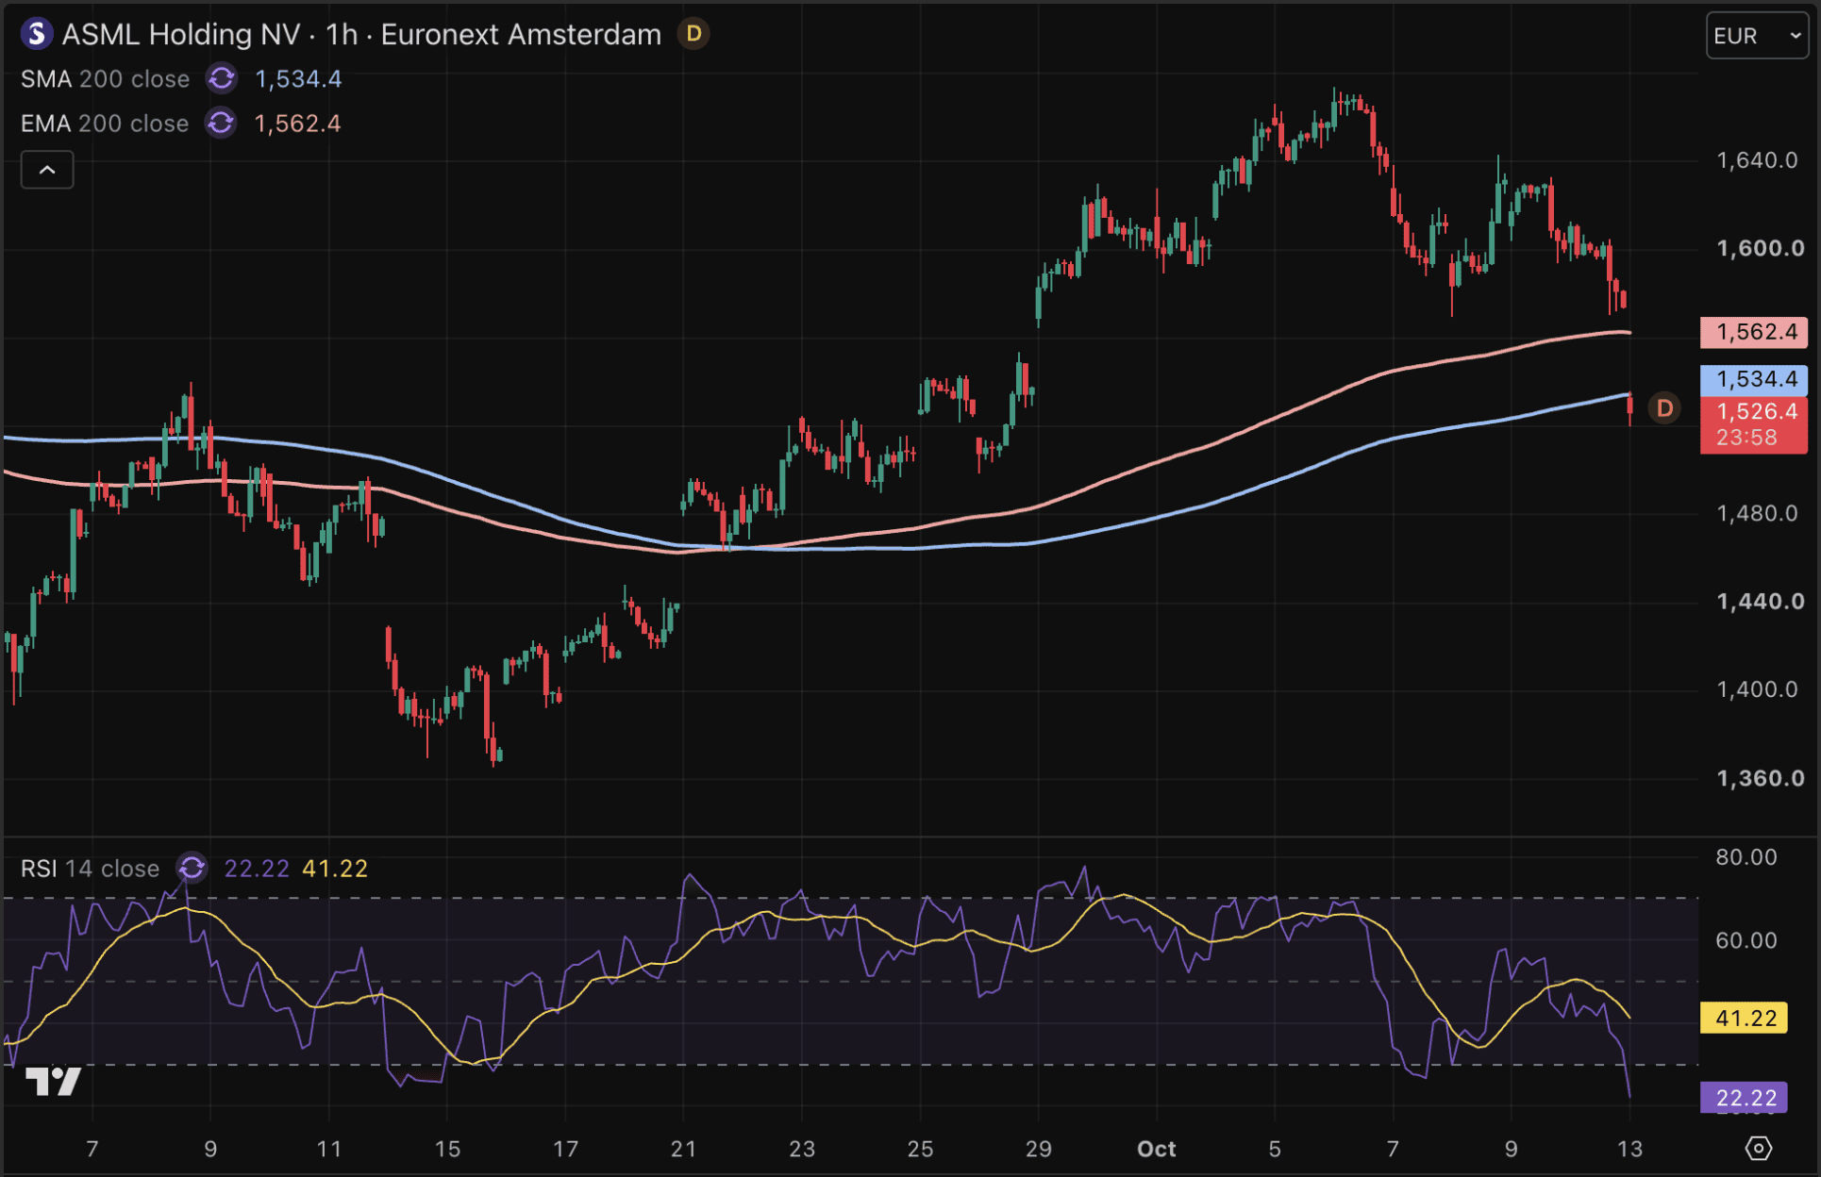This screenshot has width=1821, height=1177.
Task: Click the yellow 41.22 RSI axis label
Action: (x=1745, y=1019)
